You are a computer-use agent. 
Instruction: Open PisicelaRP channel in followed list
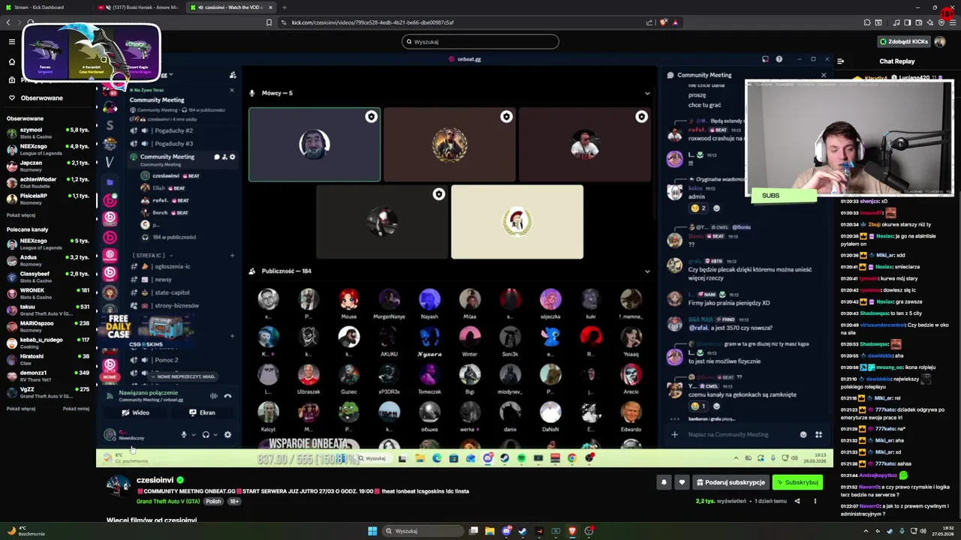point(48,199)
